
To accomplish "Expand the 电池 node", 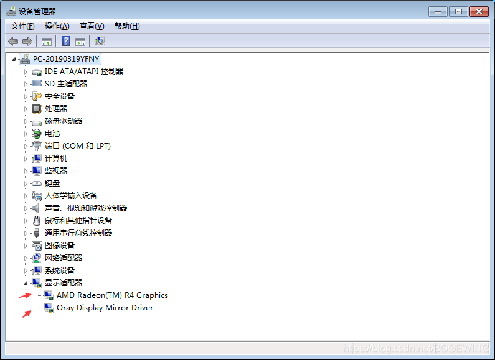I will 26,134.
